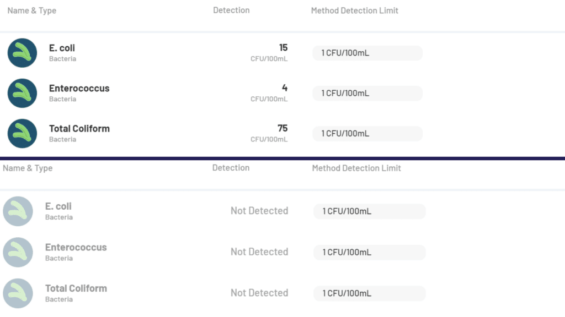The width and height of the screenshot is (565, 317).
Task: Click the top Name & Type column header
Action: (x=31, y=10)
